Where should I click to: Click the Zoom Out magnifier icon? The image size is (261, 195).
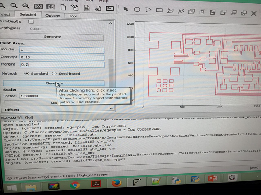pos(14,6)
